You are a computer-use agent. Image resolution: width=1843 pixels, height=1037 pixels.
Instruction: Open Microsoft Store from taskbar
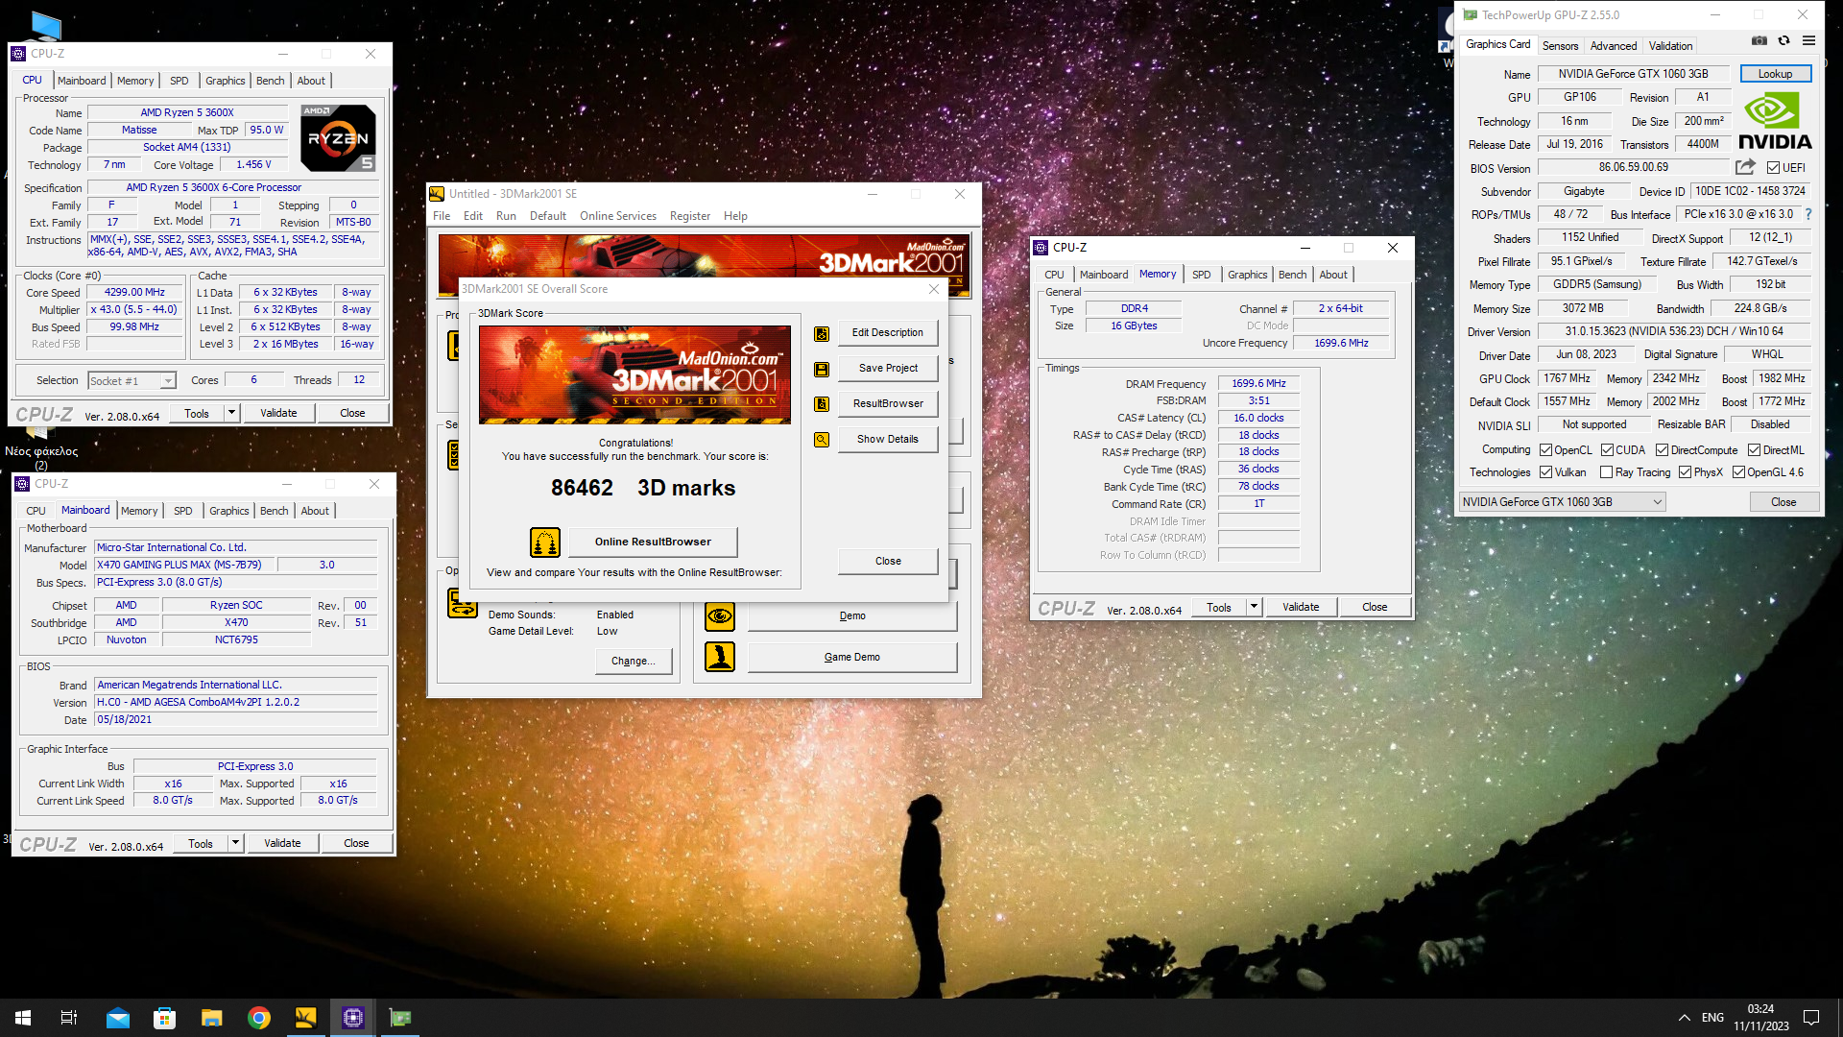165,1018
